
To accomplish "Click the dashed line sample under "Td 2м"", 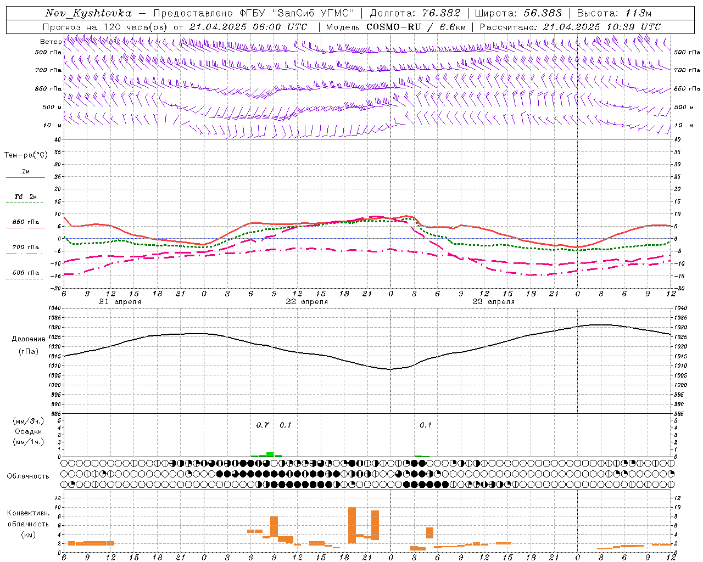I will 25,203.
